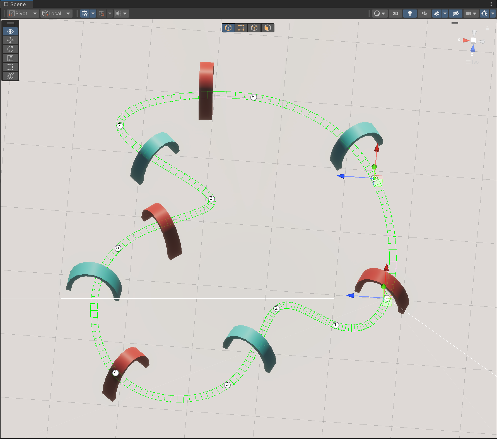
Task: Select the Transform tool at overlay bottom
Action: click(10, 76)
